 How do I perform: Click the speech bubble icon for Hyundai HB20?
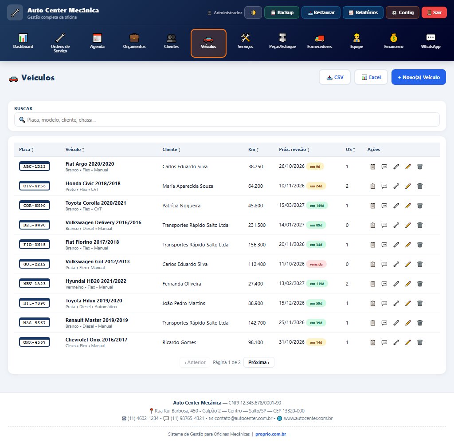click(x=384, y=284)
